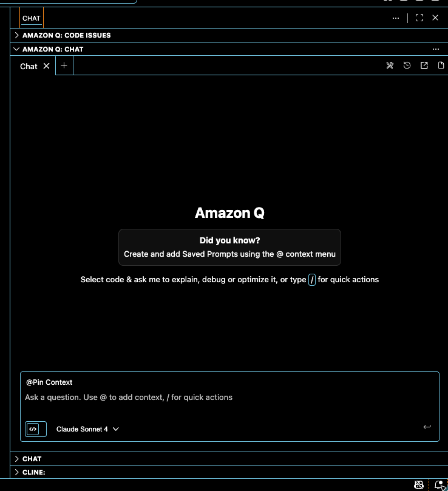
Task: Open chat history clock icon
Action: pyautogui.click(x=407, y=66)
